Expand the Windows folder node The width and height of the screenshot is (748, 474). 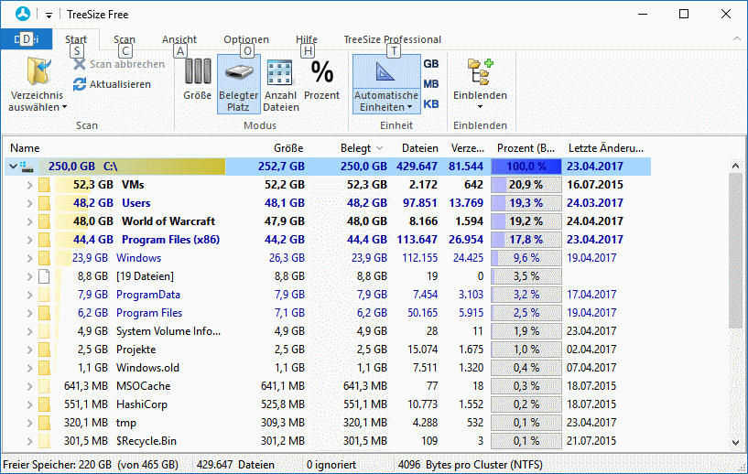(29, 258)
